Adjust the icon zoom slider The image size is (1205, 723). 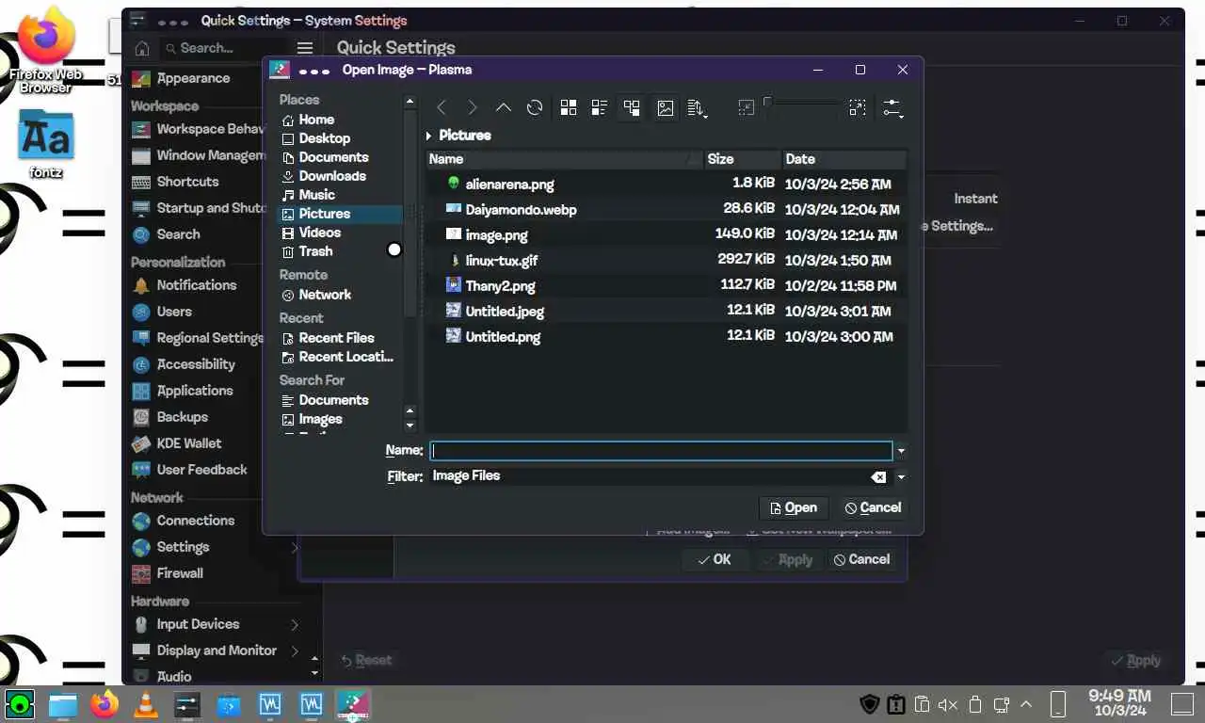[x=802, y=104]
